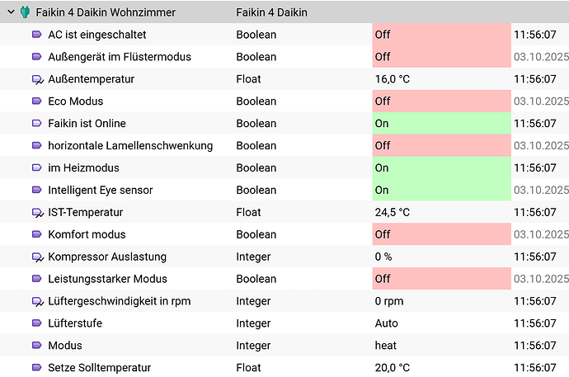Select the Intelligent Eye sensor item
This screenshot has height=377, width=569.
click(101, 190)
